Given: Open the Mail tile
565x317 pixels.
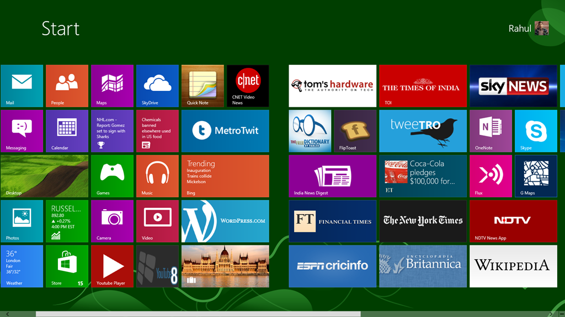Looking at the screenshot, I should (x=22, y=86).
